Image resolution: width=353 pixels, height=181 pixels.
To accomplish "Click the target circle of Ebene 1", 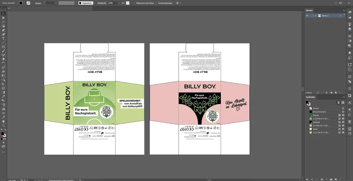I will (x=340, y=16).
